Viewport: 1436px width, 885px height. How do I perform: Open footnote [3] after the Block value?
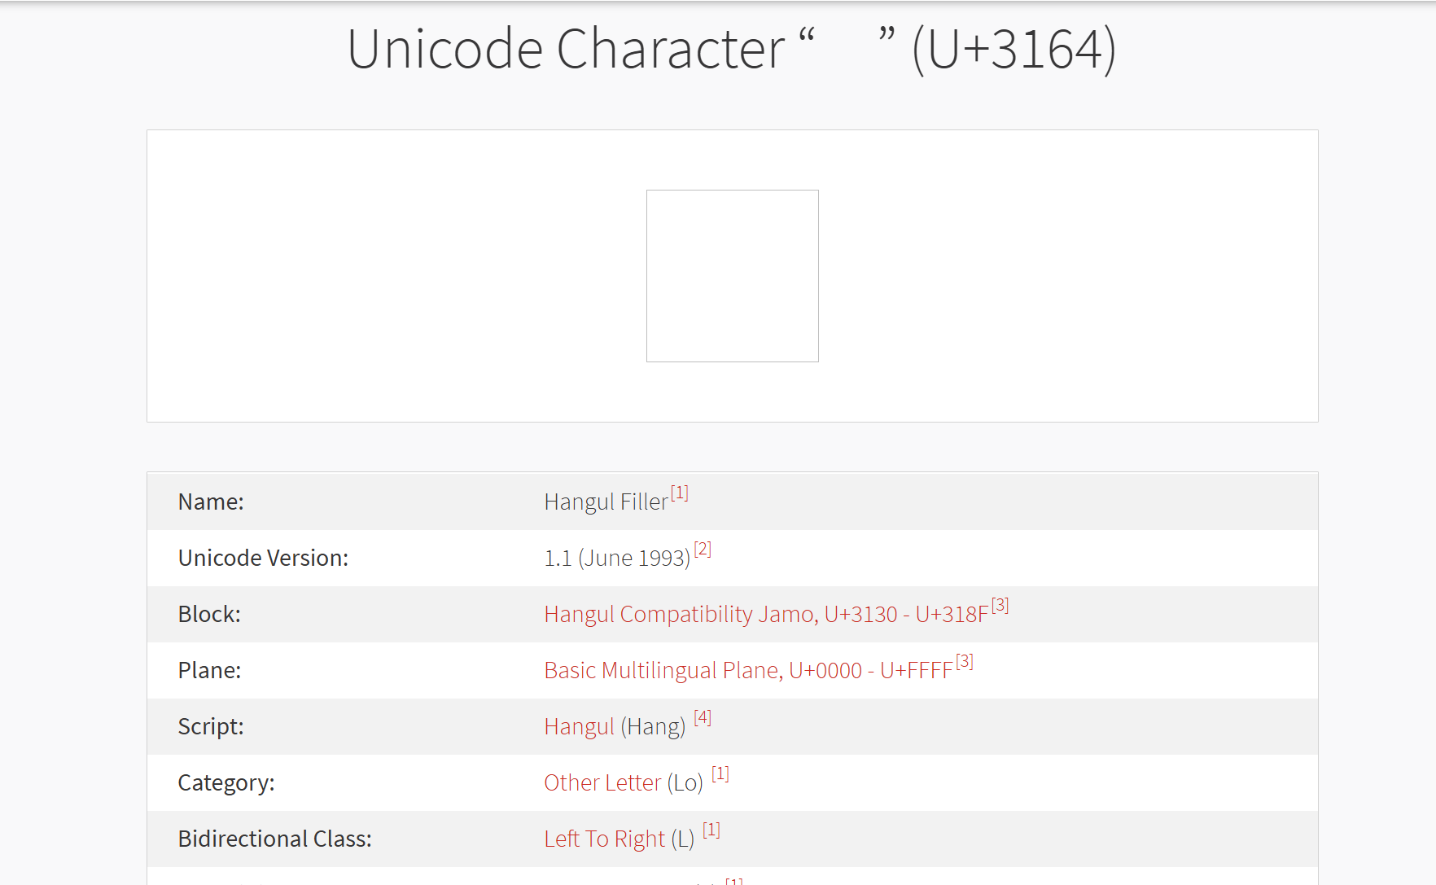point(1000,605)
